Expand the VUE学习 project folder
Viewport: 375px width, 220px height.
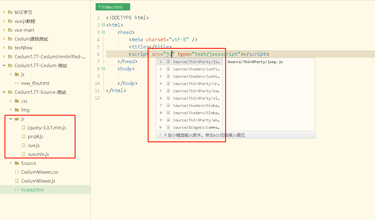[x=4, y=12]
